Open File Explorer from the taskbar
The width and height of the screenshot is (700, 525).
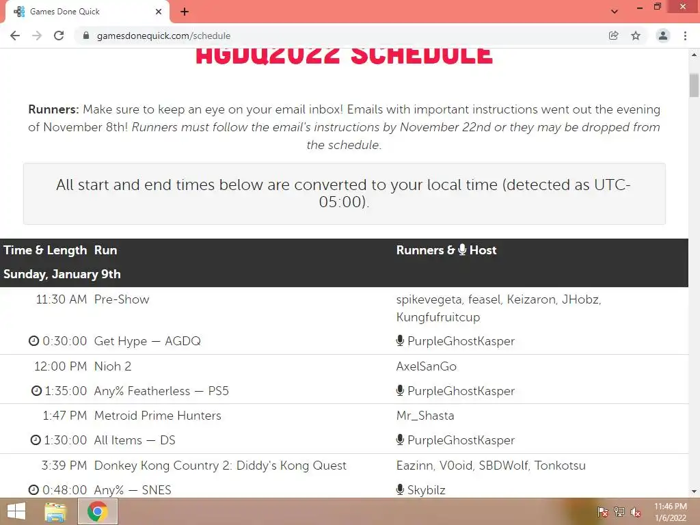(x=55, y=511)
